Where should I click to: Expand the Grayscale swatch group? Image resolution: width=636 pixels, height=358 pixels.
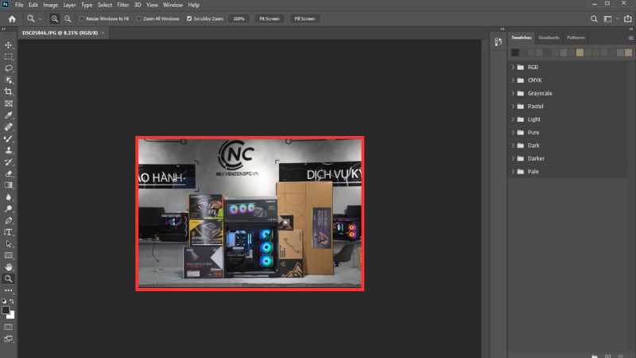(513, 93)
